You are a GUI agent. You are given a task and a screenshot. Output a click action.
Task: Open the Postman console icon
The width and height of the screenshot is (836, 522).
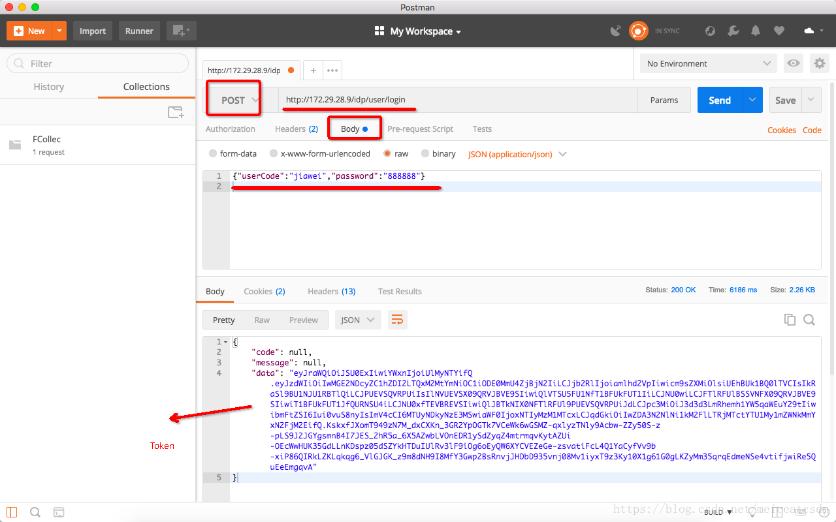point(58,512)
